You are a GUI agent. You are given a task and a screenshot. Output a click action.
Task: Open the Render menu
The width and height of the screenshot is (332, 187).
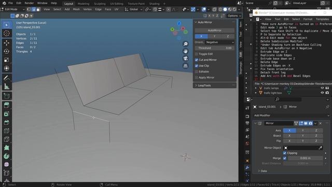[x=29, y=3]
